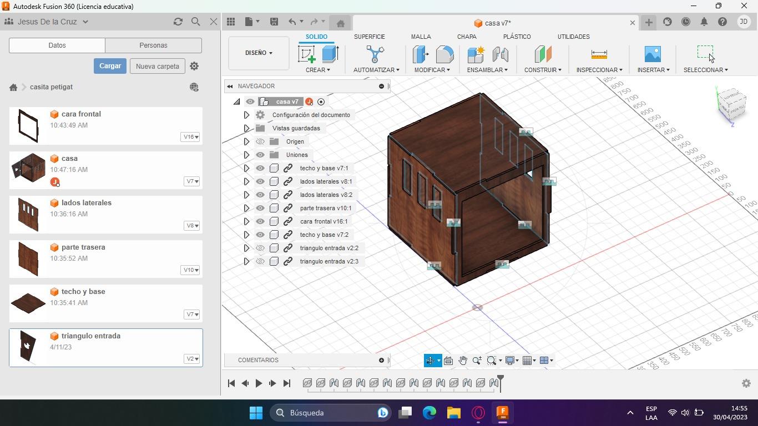Open File Explorer from taskbar
Image resolution: width=758 pixels, height=426 pixels.
click(x=454, y=413)
